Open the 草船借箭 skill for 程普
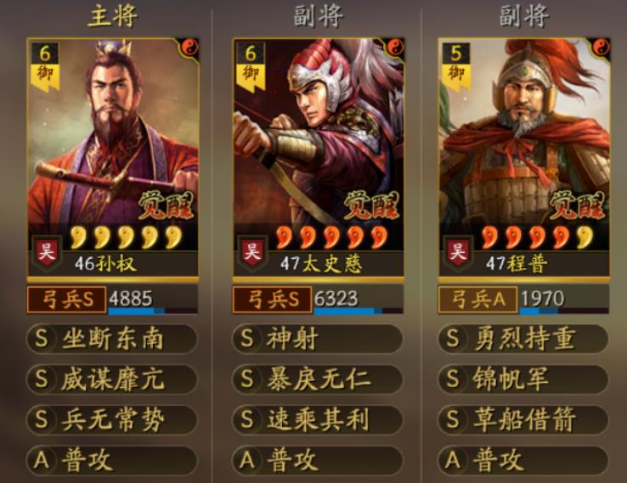The height and width of the screenshot is (483, 627). click(x=523, y=419)
